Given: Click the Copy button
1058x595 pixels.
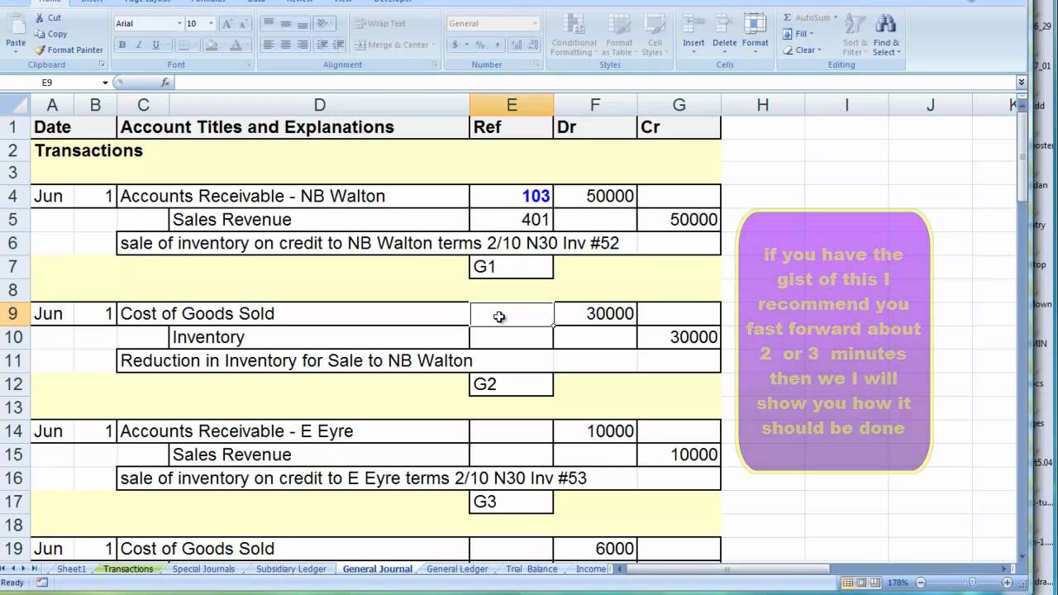Looking at the screenshot, I should (50, 34).
